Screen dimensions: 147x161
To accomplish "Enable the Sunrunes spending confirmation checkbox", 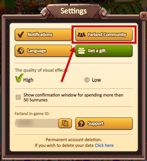I will 18,97.
